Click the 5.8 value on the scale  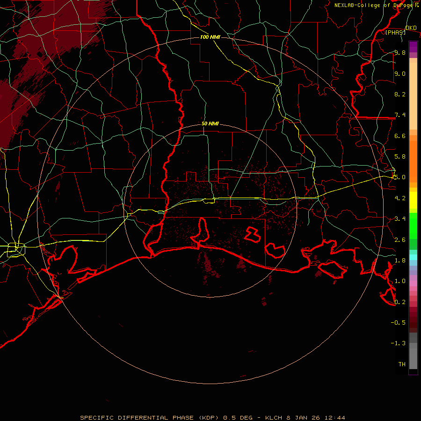click(x=400, y=157)
